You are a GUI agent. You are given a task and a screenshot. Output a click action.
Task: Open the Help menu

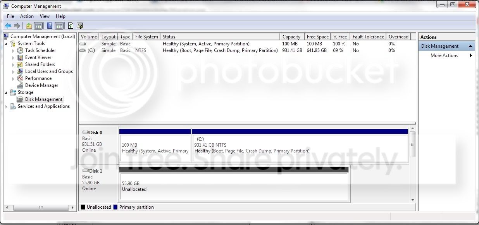60,16
